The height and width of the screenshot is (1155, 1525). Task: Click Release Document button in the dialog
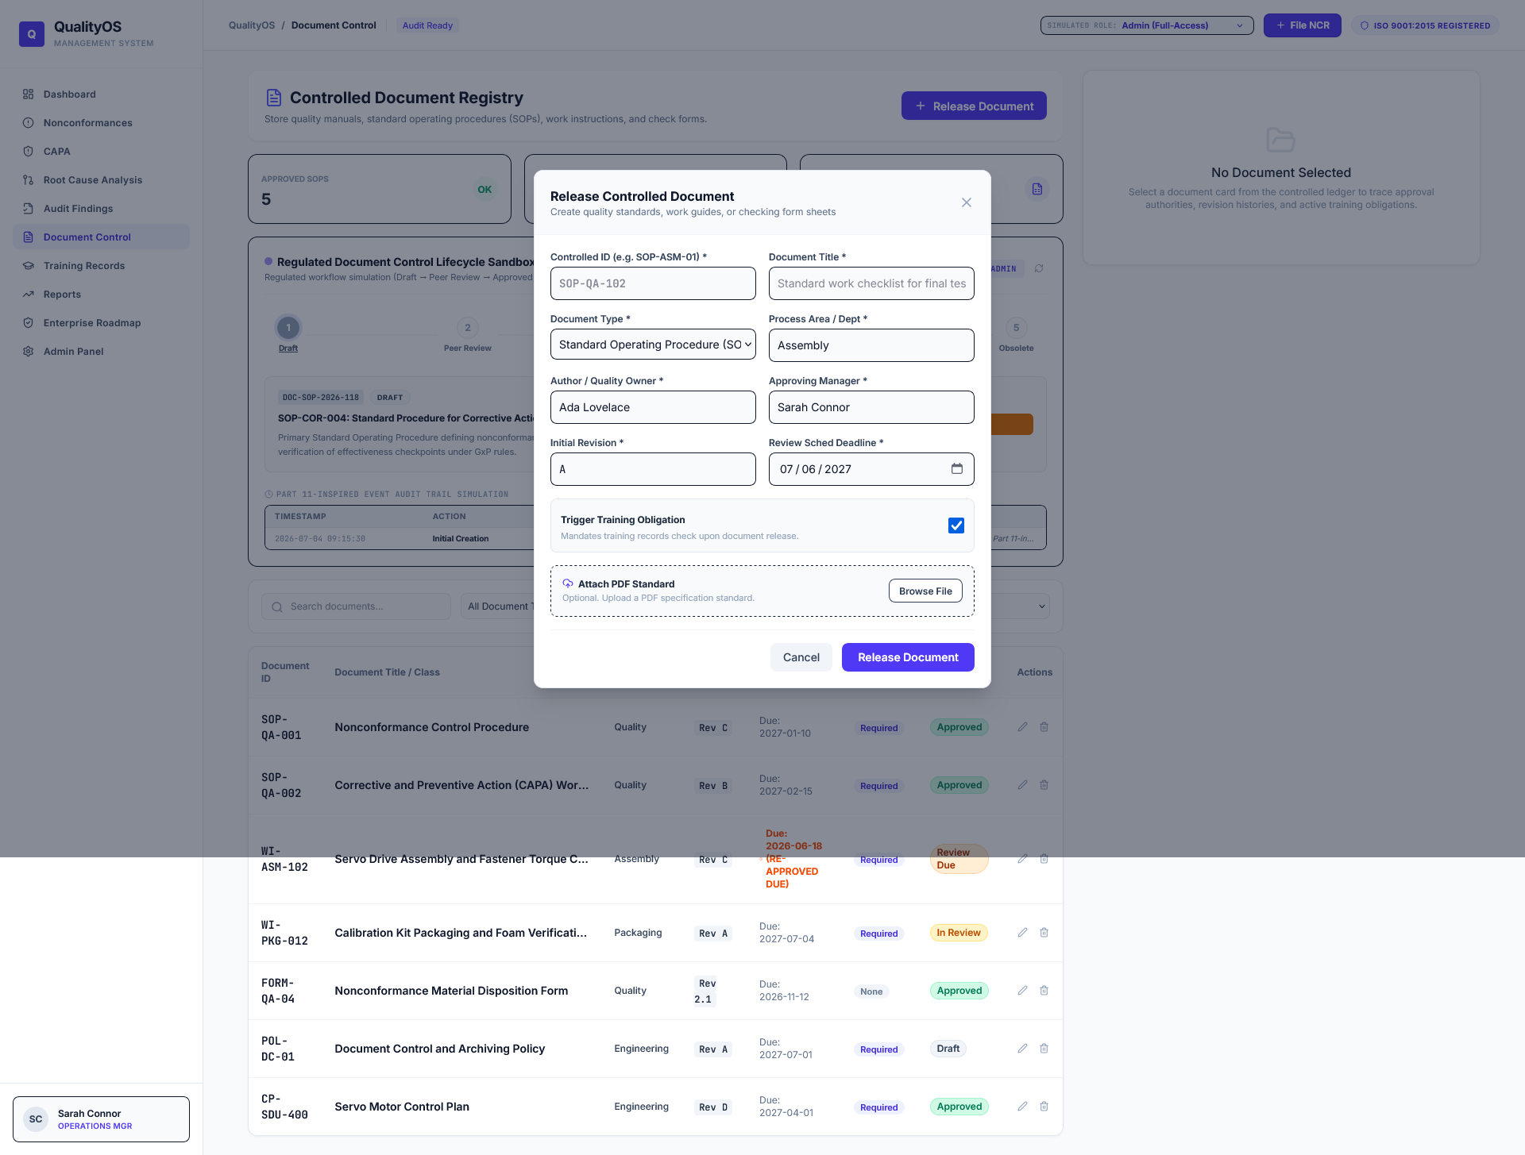[908, 657]
